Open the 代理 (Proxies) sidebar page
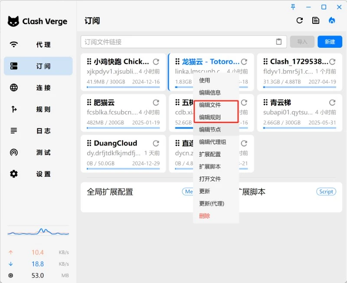Screen dimensions: 347x283 [x=38, y=45]
